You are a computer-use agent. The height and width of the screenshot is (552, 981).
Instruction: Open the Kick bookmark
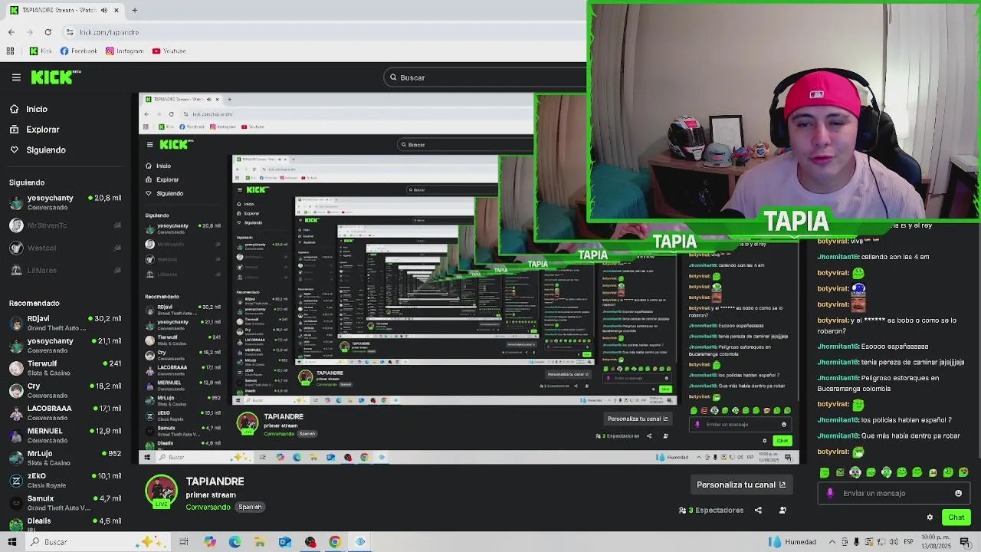(x=41, y=51)
